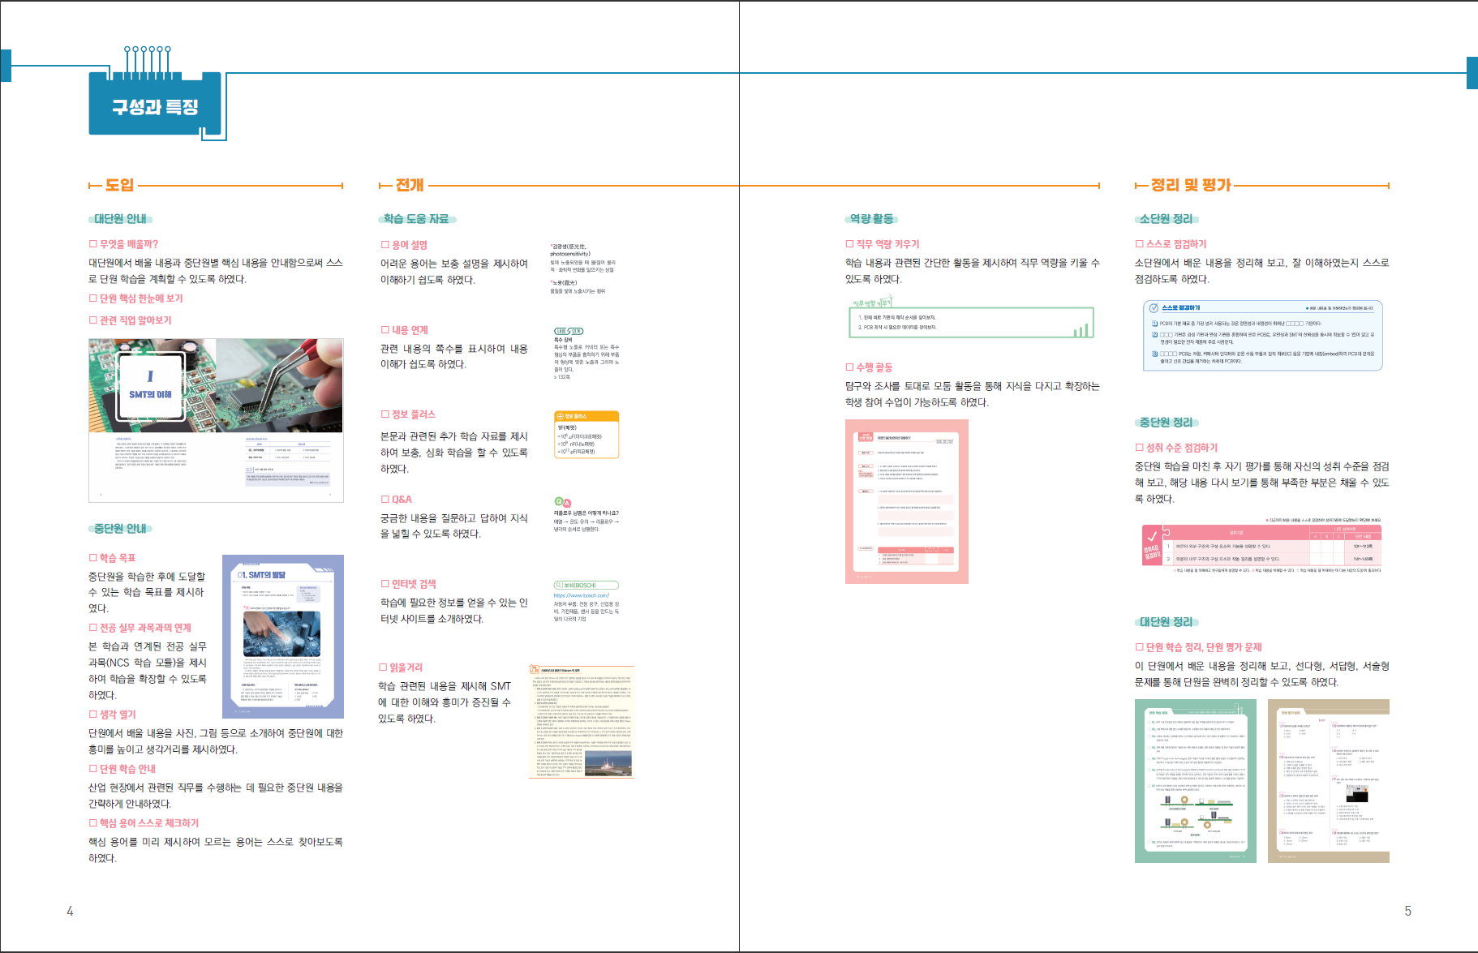Screen dimensions: 1478x953
Task: Open the https://www.bosch.com/ link
Action: (581, 595)
